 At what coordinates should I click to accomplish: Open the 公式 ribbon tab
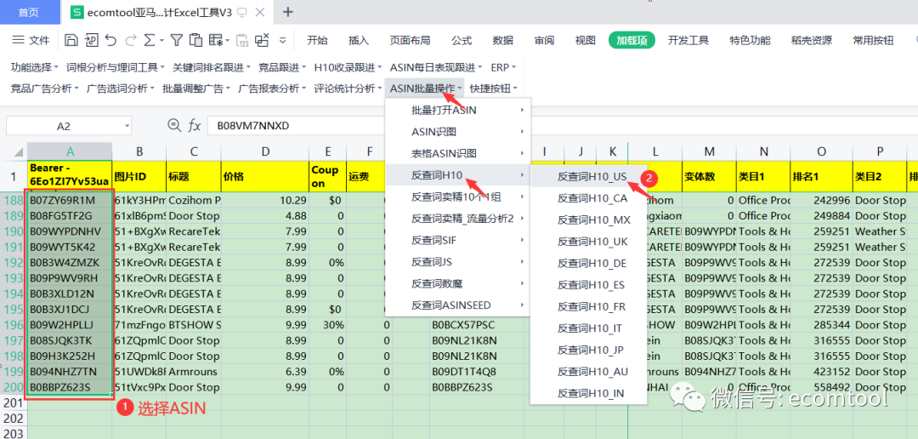point(462,41)
